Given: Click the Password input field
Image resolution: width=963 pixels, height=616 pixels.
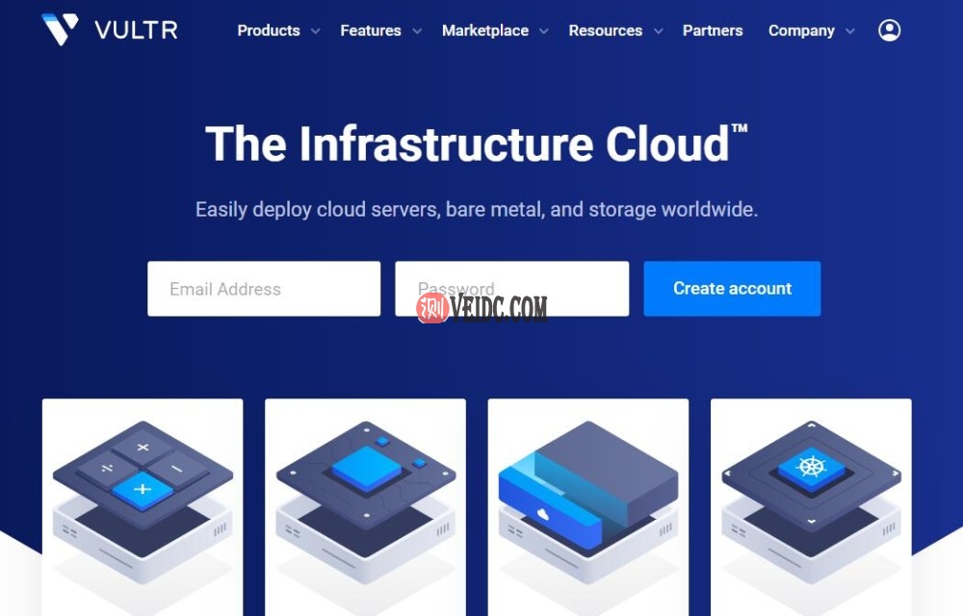Looking at the screenshot, I should 511,288.
